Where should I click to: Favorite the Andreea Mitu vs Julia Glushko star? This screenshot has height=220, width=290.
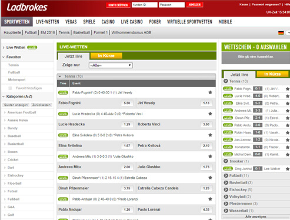210,156
